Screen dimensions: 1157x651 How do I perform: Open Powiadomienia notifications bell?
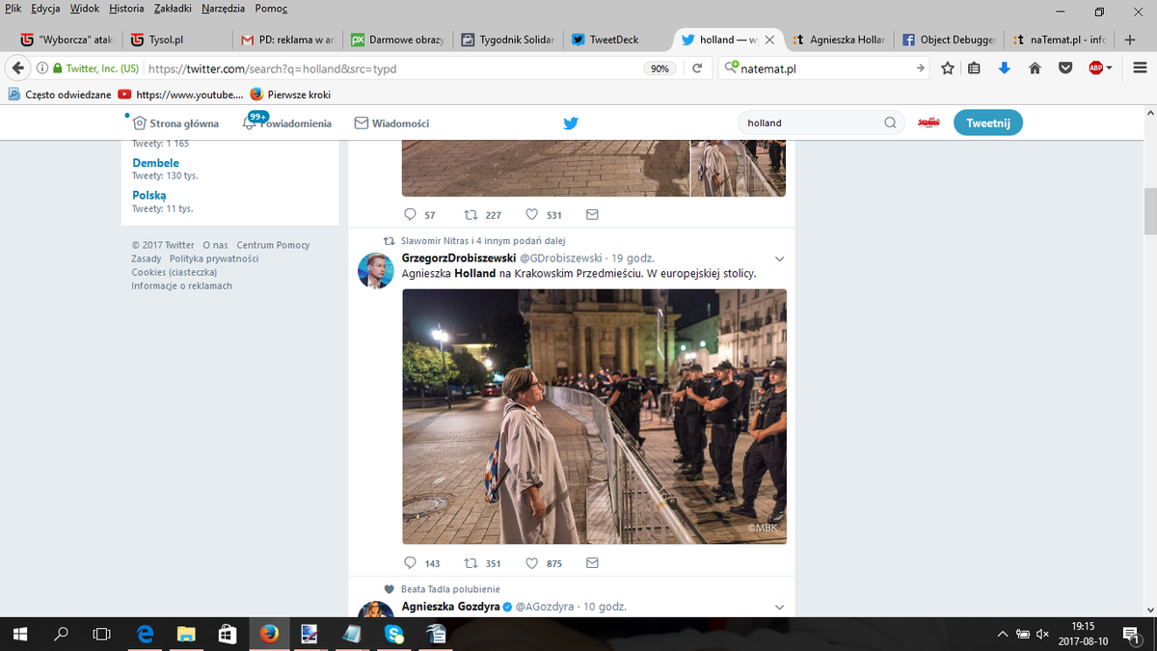[249, 123]
